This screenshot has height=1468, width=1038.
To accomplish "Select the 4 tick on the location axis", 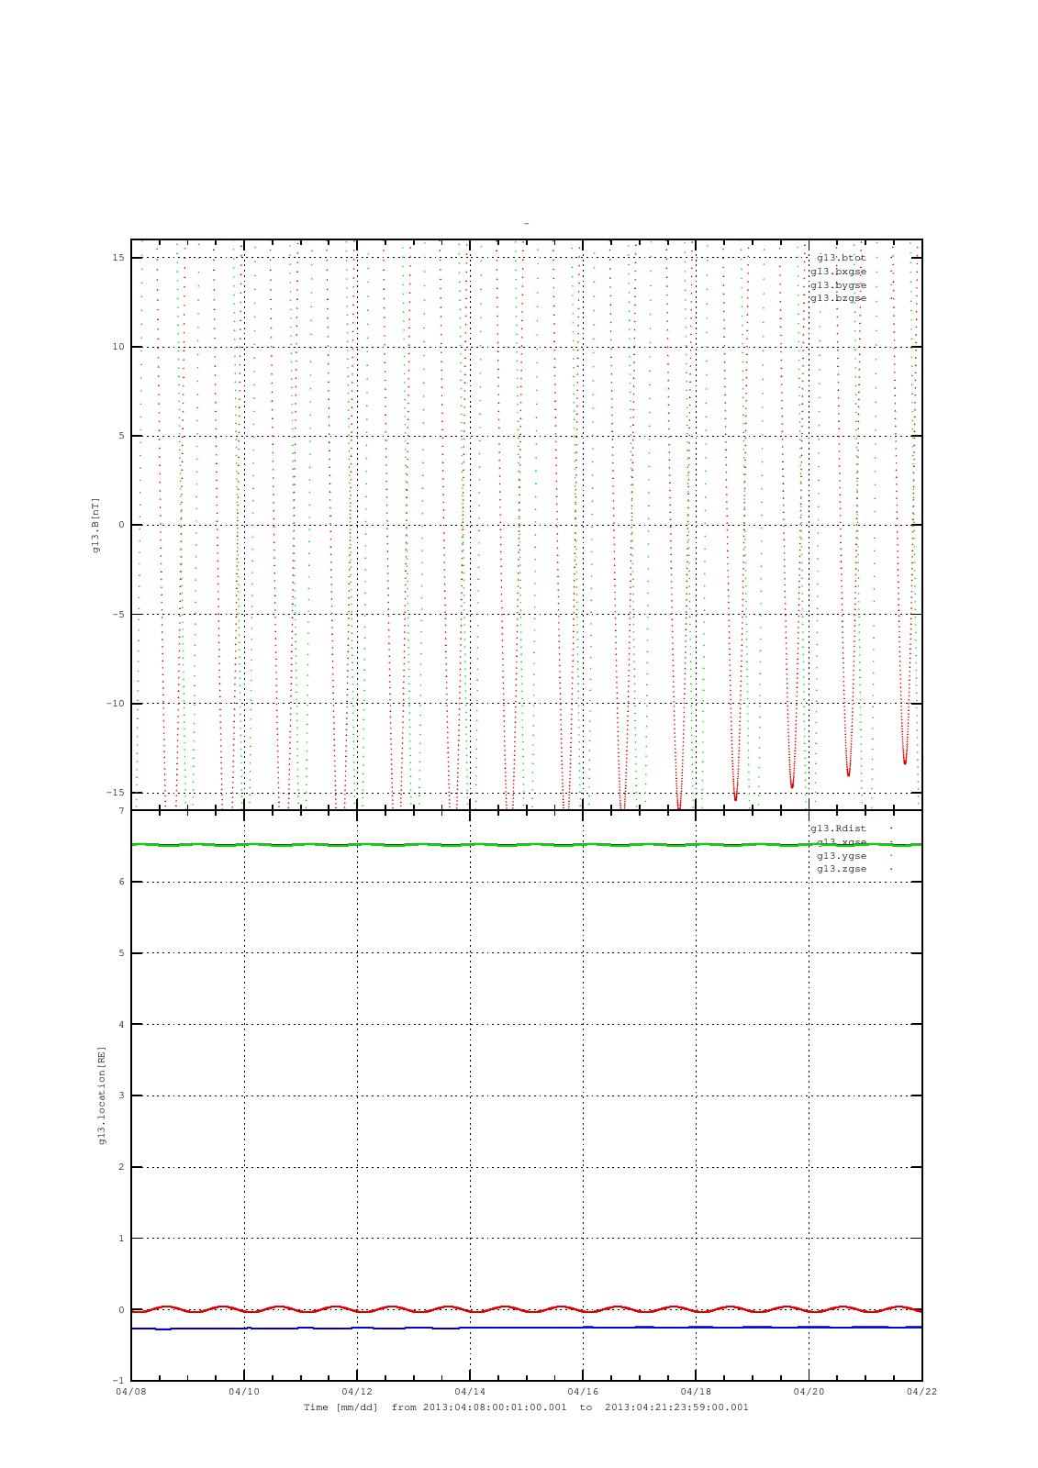I will point(121,1025).
